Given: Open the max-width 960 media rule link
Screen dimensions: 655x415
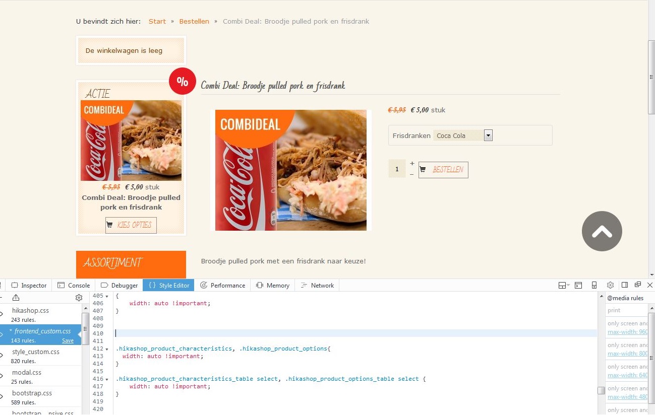Looking at the screenshot, I should click(628, 332).
